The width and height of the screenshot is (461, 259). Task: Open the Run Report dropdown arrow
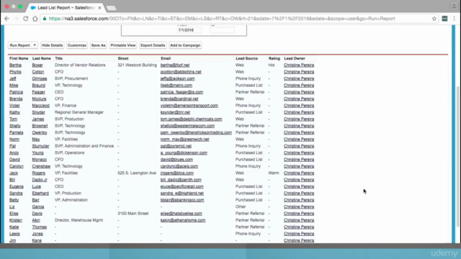click(35, 45)
